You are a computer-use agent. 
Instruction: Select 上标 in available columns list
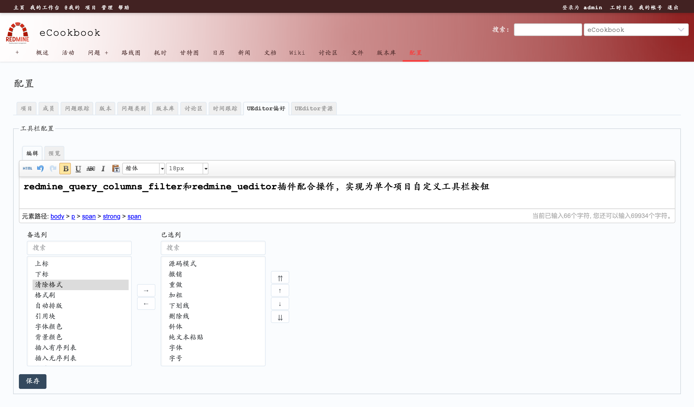click(80, 264)
